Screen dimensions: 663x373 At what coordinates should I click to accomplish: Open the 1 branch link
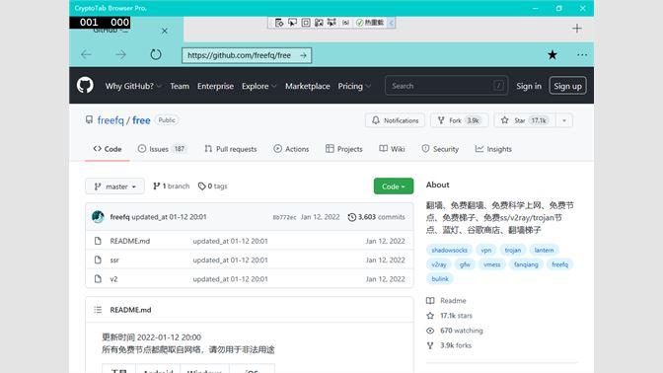pos(172,186)
